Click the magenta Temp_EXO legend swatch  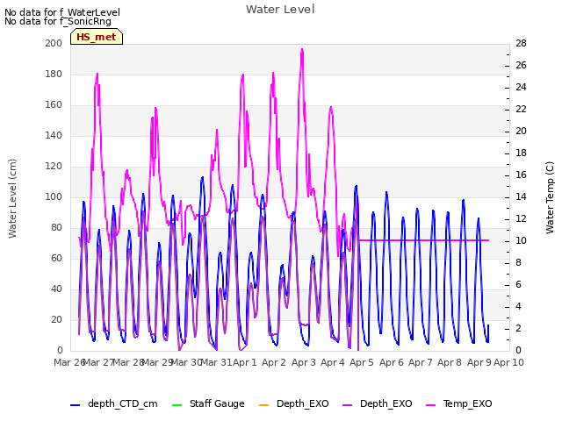(x=430, y=405)
